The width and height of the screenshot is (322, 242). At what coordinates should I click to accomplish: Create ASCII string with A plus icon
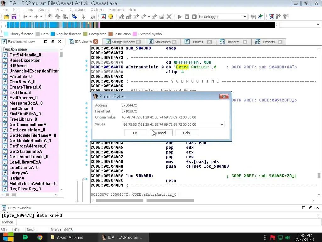pos(136,17)
